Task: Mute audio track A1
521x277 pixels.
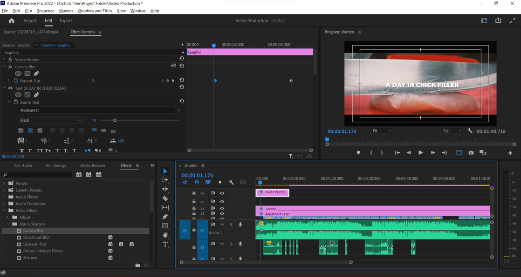Action: tap(222, 225)
